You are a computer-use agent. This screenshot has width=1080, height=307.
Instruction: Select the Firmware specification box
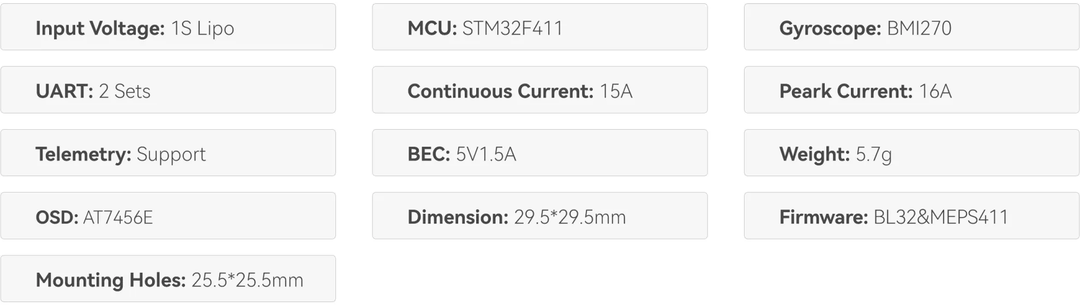coord(911,216)
